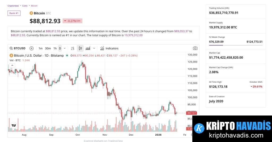Switch chart to 30m interval
The width and height of the screenshot is (272, 142).
tap(48, 48)
